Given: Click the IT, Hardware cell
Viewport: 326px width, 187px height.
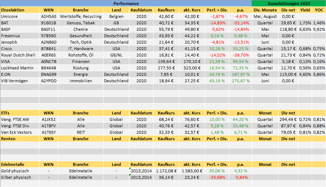Looking at the screenshot, I should [81, 49].
